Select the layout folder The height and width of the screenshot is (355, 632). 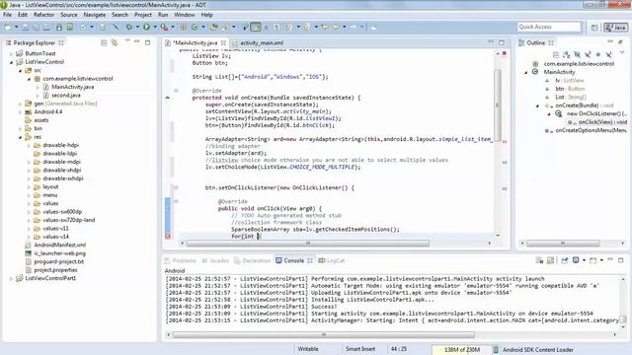pyautogui.click(x=50, y=186)
